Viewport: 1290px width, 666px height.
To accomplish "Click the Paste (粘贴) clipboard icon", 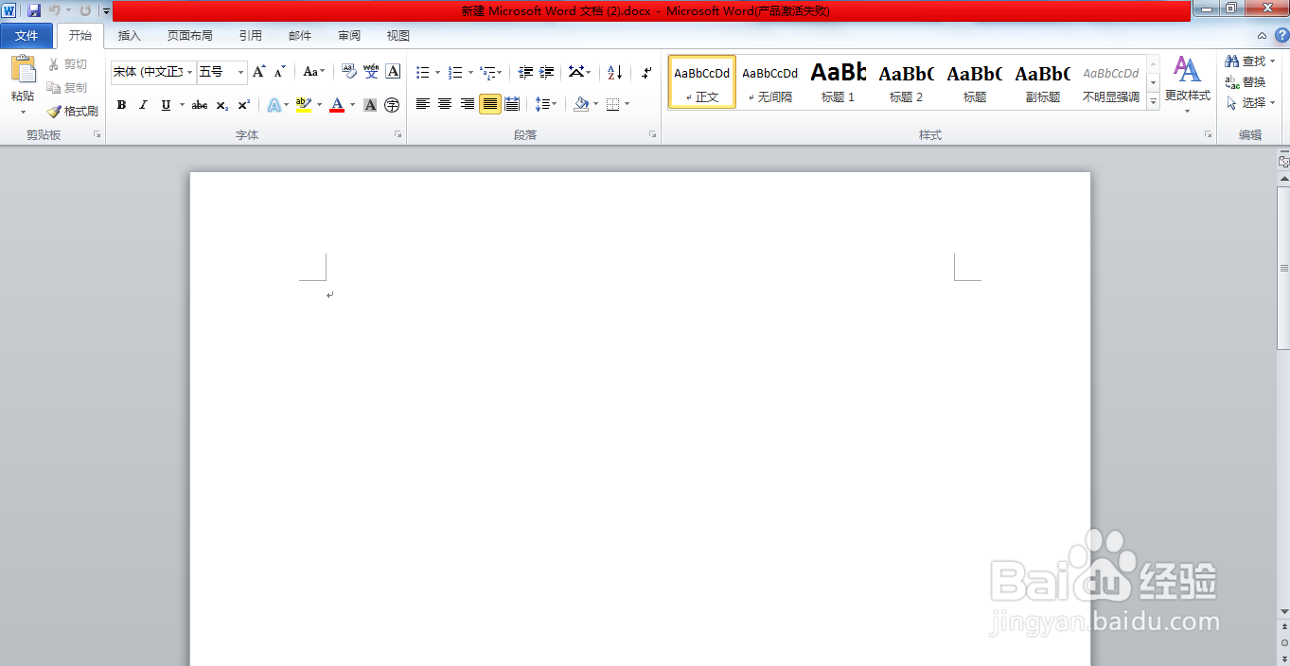I will [x=23, y=70].
